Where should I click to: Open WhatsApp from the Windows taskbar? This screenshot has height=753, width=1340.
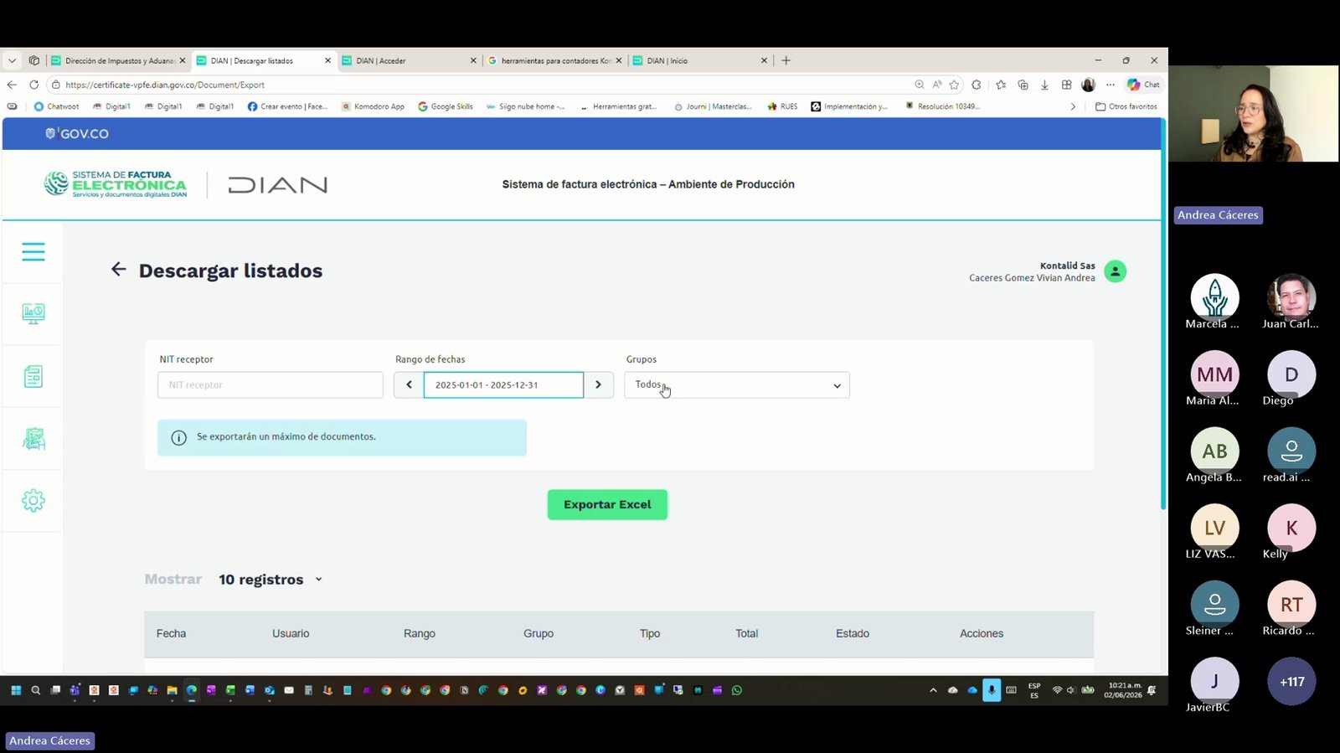(x=737, y=690)
